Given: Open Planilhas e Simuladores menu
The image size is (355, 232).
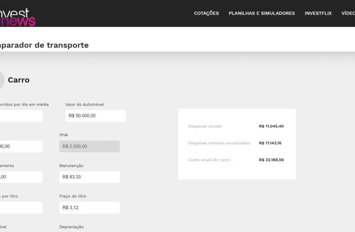Looking at the screenshot, I should (x=262, y=13).
